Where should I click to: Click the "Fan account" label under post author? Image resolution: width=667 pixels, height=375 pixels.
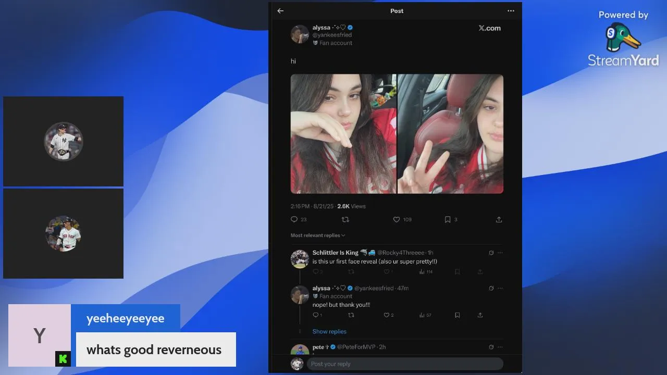pos(332,43)
